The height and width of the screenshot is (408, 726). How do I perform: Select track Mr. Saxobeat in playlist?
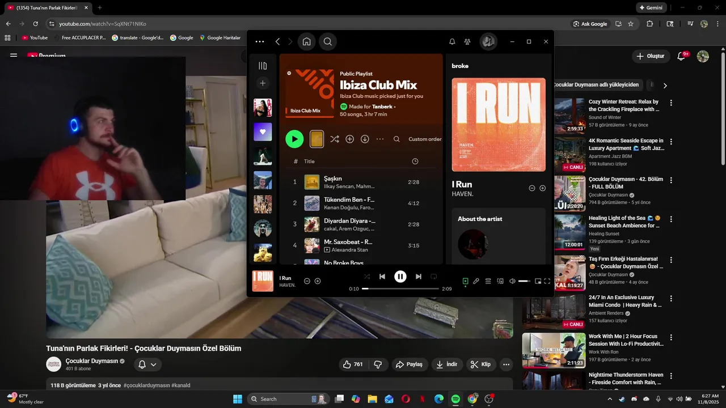[x=361, y=245]
